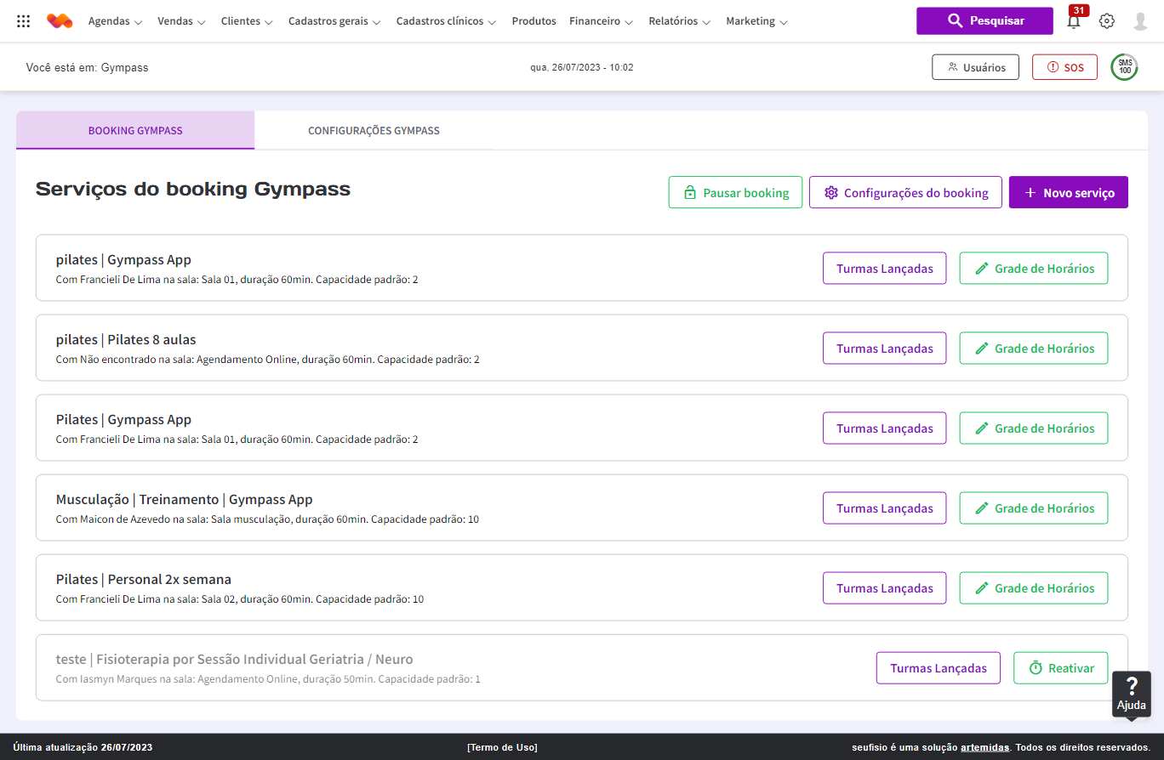The image size is (1164, 760).
Task: Click Com Não encontrado description line
Action: tap(268, 360)
